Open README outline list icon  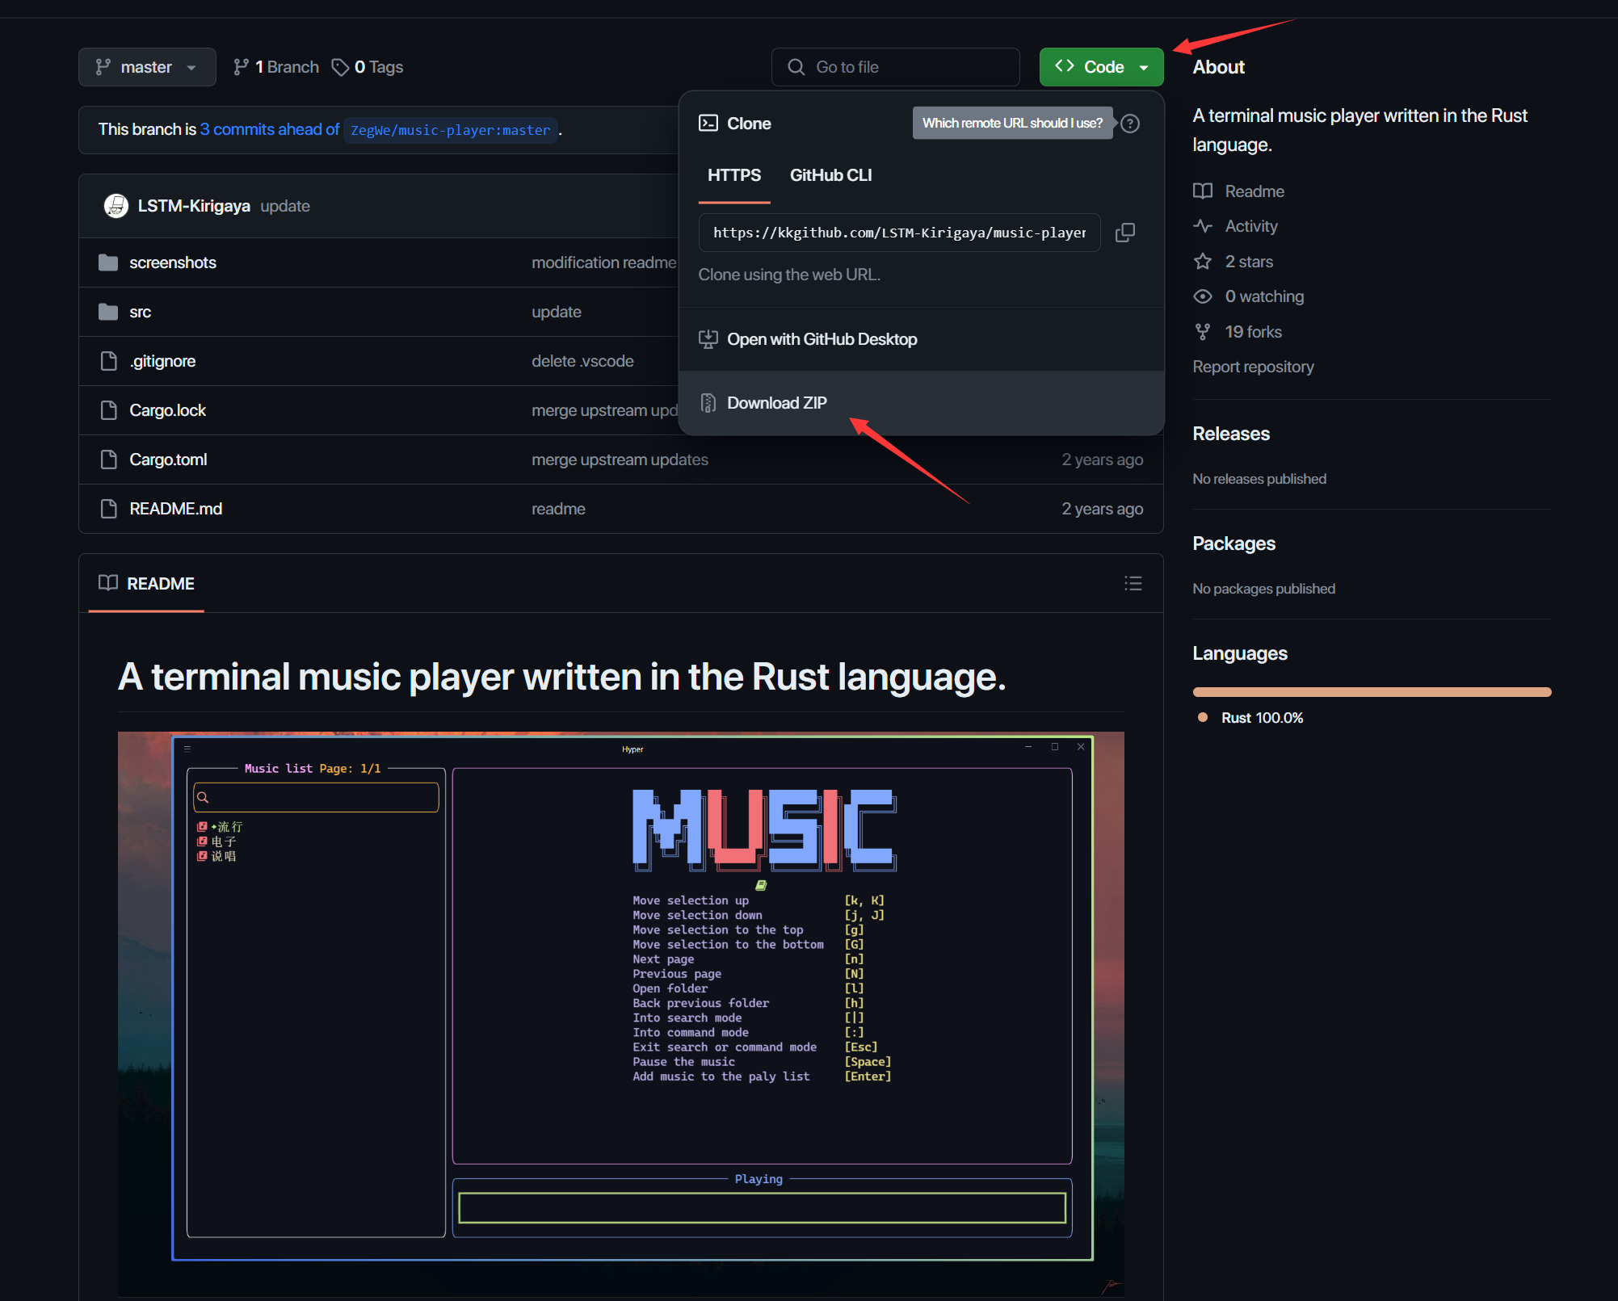tap(1133, 583)
